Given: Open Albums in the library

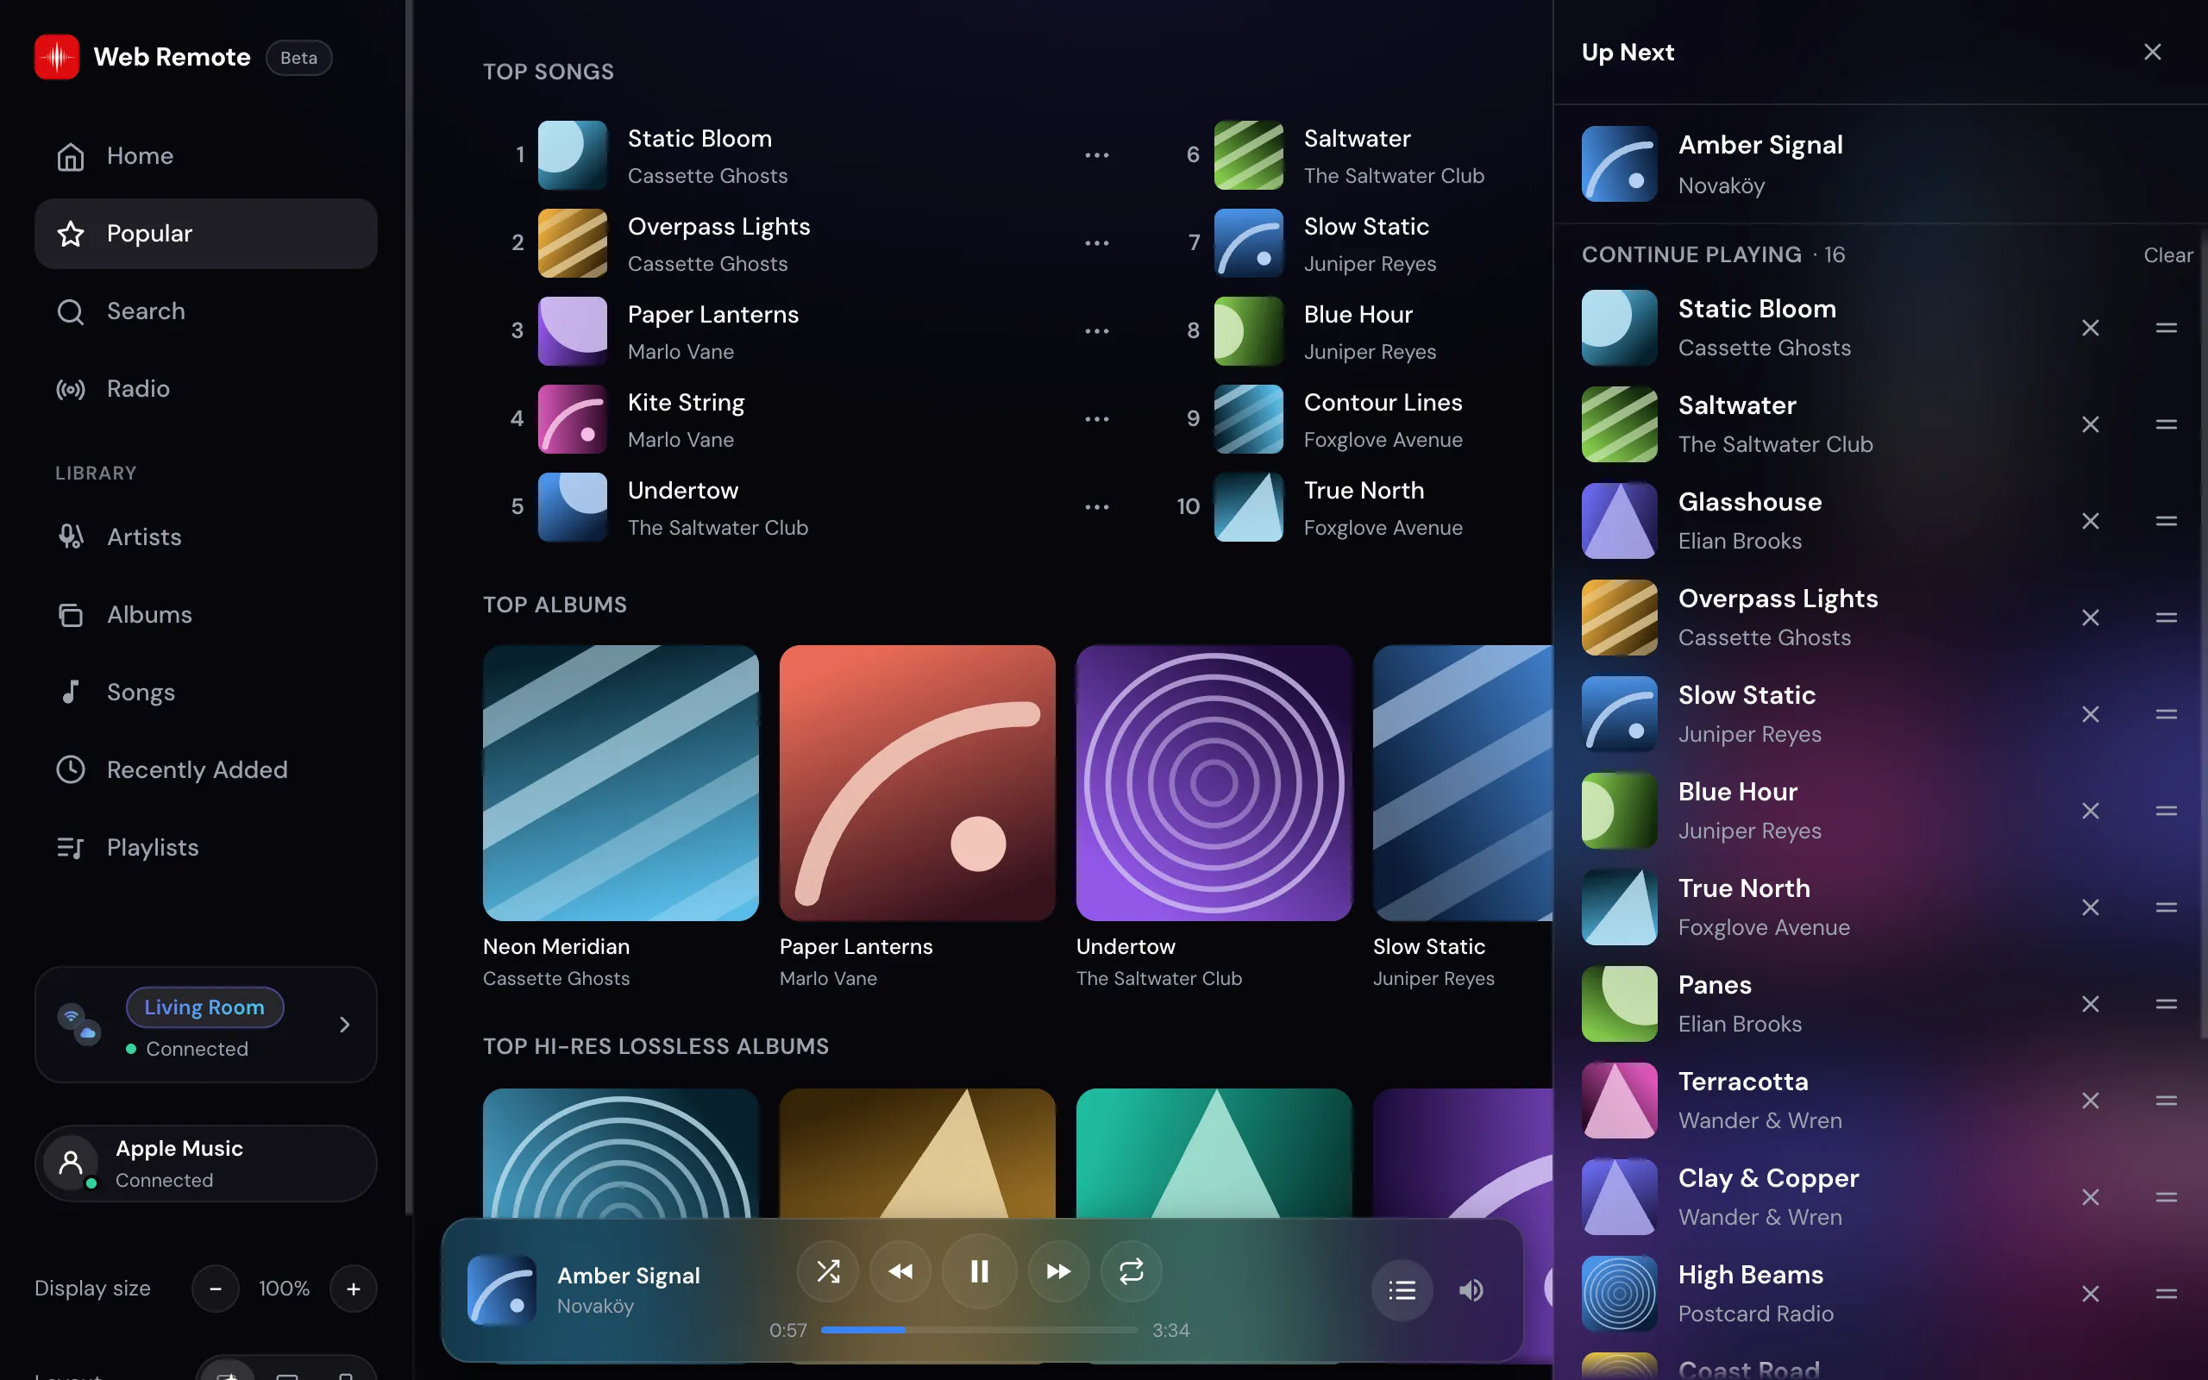Looking at the screenshot, I should pos(205,614).
